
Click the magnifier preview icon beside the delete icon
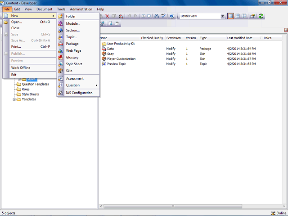[x=121, y=16]
